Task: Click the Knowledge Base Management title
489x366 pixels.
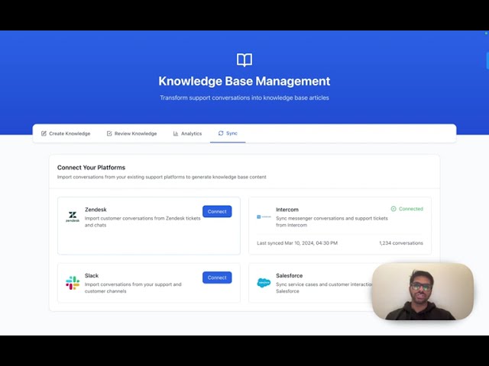Action: (x=244, y=82)
